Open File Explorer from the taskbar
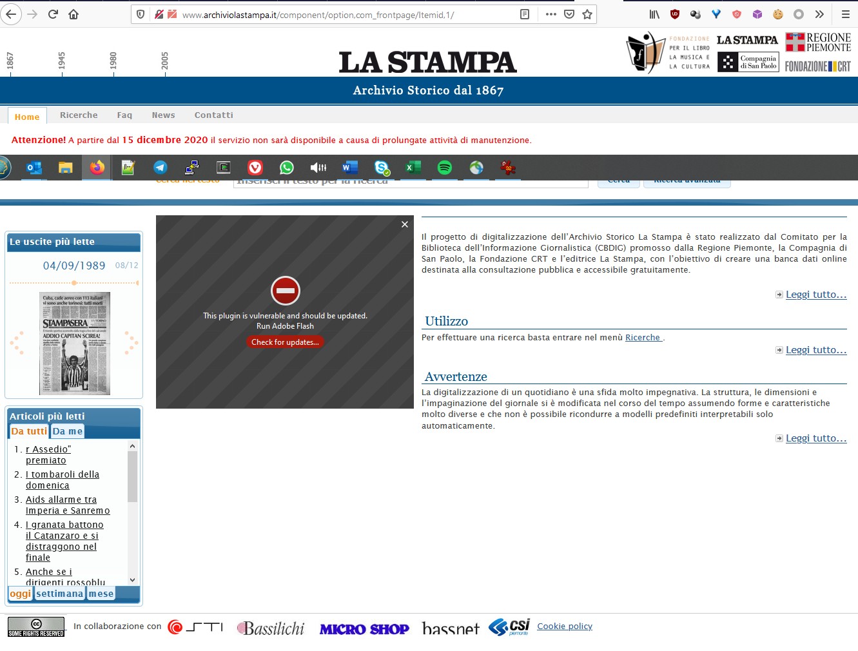This screenshot has height=651, width=858. tap(65, 168)
